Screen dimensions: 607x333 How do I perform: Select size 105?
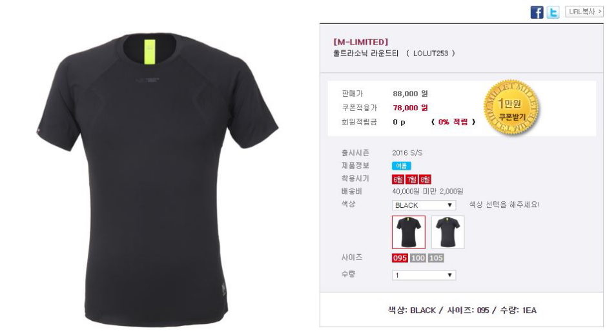[x=436, y=258]
